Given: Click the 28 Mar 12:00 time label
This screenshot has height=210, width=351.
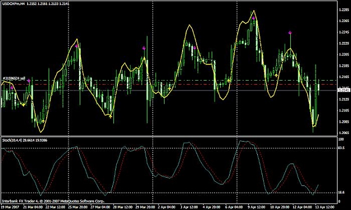Looking at the screenshot, I should 122,207.
